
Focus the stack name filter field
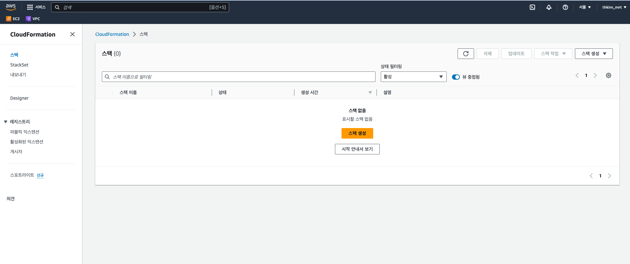239,77
